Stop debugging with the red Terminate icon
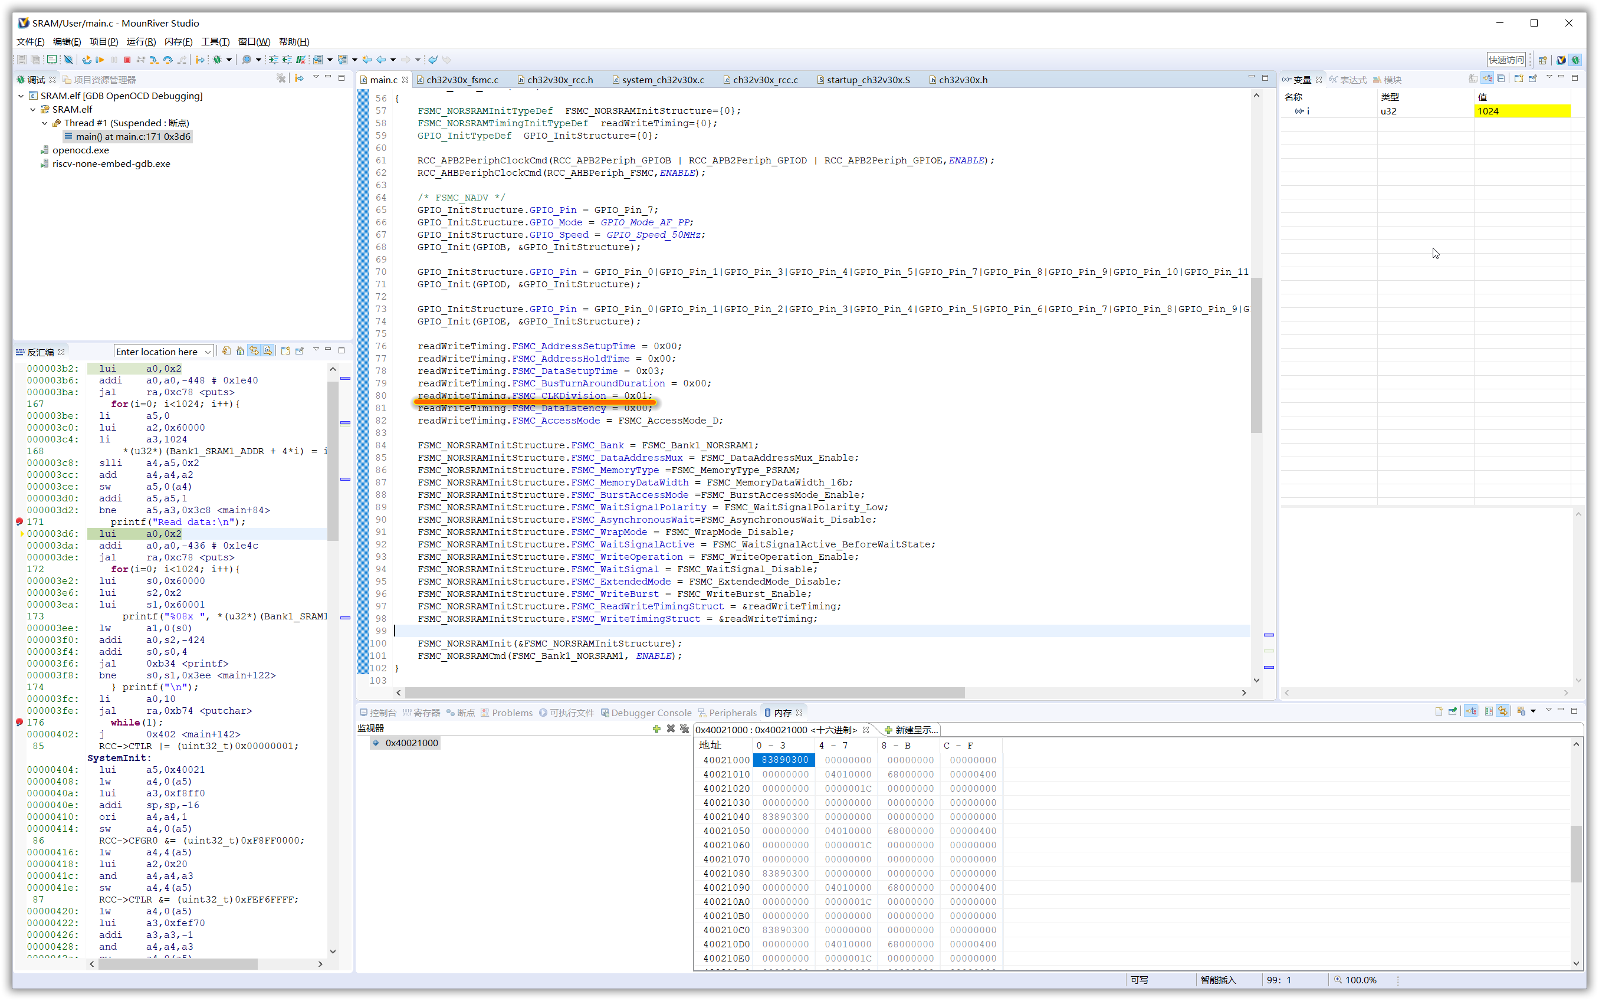Viewport: 1599px width, 1001px height. coord(127,60)
